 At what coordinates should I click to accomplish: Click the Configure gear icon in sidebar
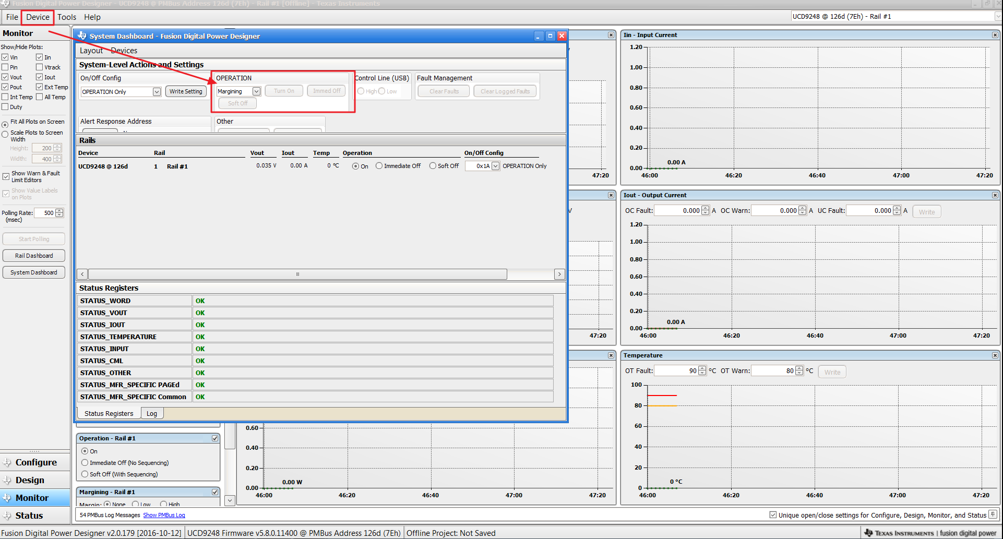[7, 462]
